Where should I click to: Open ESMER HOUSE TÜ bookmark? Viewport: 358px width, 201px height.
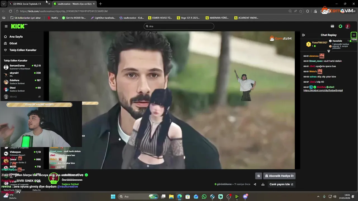tap(160, 18)
